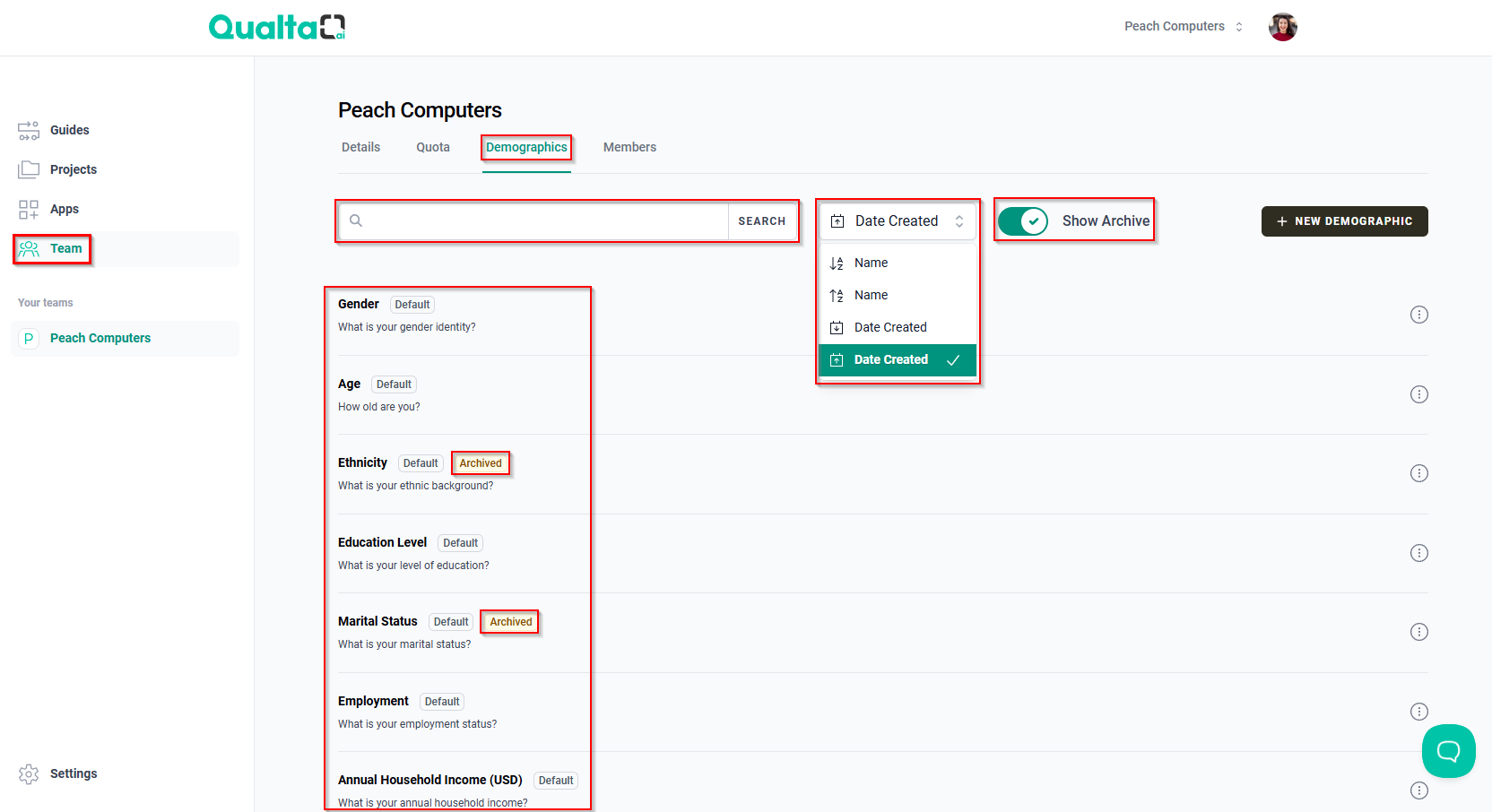
Task: Toggle the Show Archive switch
Action: (1023, 221)
